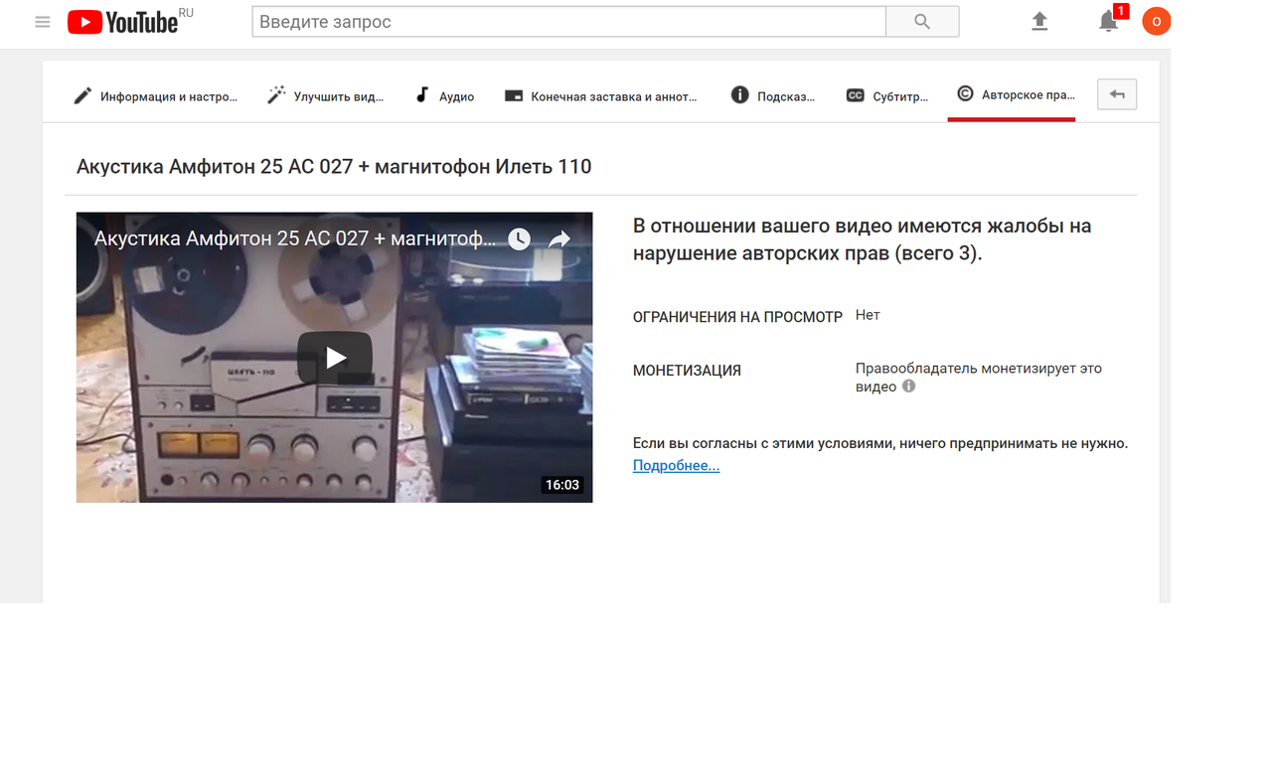1272x776 pixels.
Task: Click the МОНЕТИЗАЦИЯ label
Action: click(x=687, y=371)
